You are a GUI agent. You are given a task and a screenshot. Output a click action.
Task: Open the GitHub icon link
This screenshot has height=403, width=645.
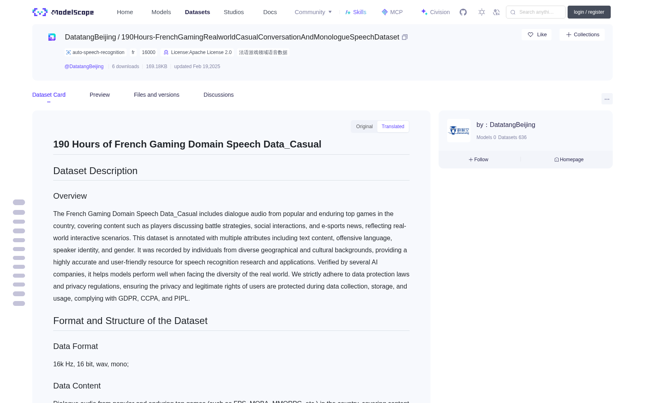[463, 12]
